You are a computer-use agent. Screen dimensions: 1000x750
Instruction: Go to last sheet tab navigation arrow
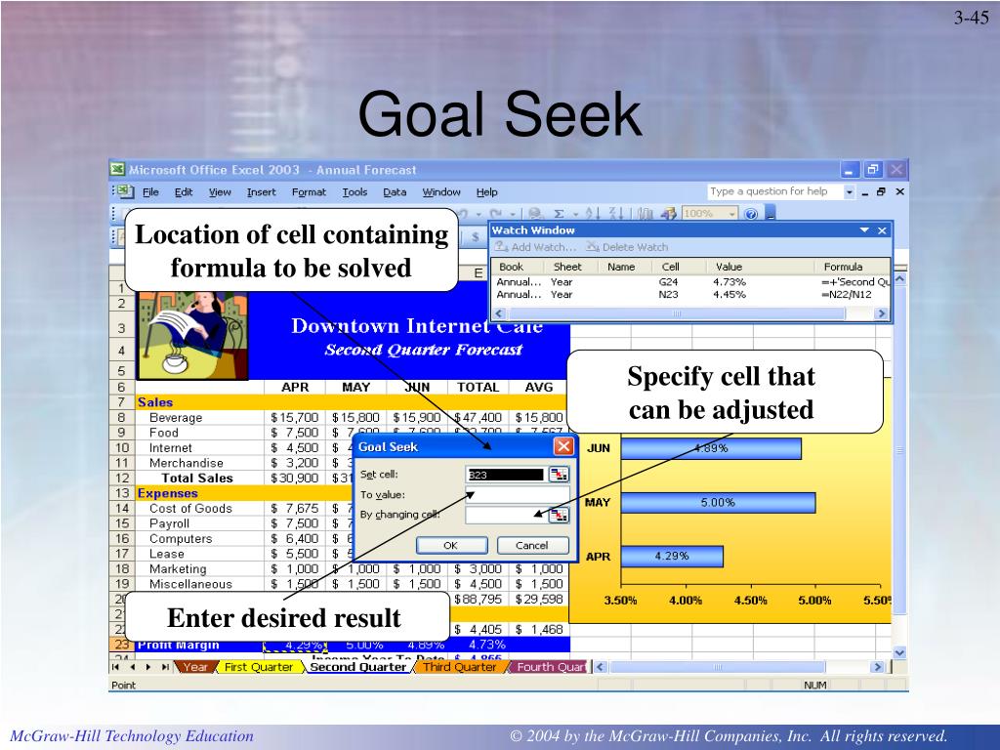click(164, 667)
